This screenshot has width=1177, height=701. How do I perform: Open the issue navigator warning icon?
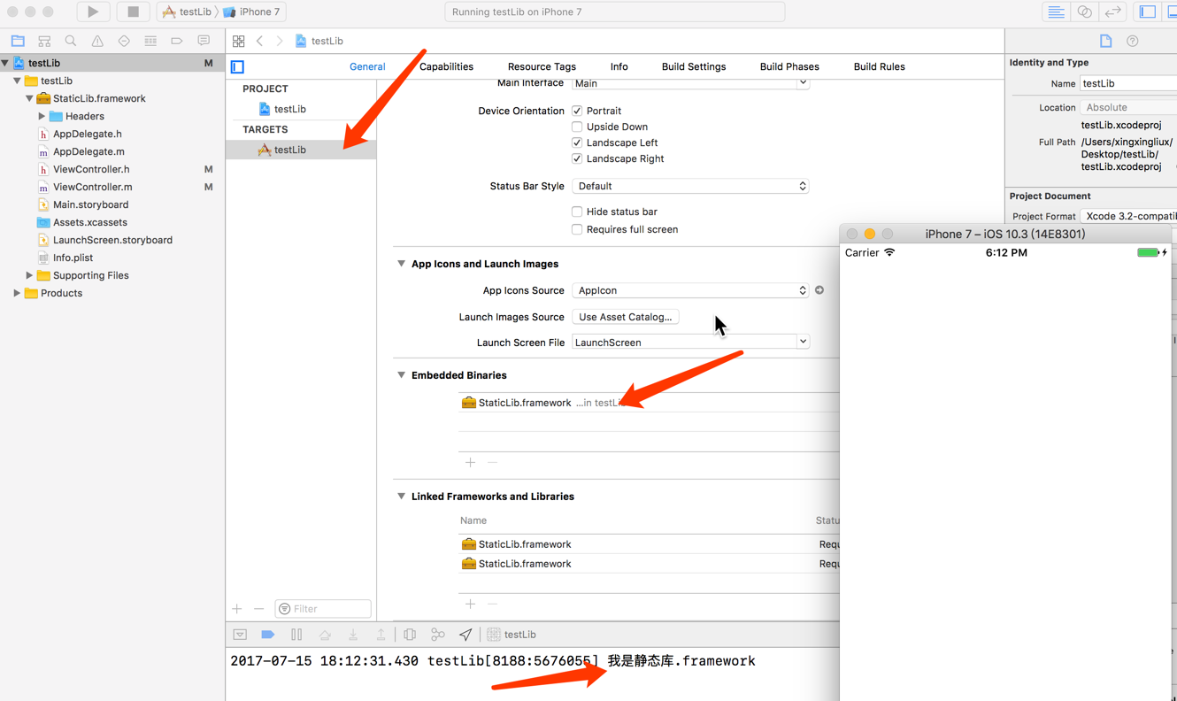97,41
